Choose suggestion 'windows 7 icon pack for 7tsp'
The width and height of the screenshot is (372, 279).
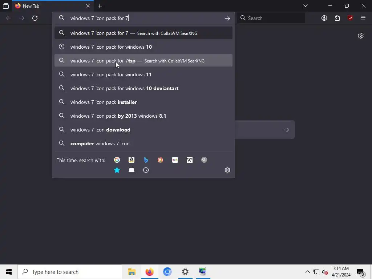[143, 61]
